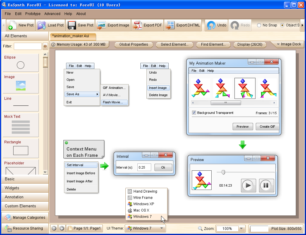The height and width of the screenshot is (235, 306).
Task: Open the Advanced menu
Action: click(x=52, y=14)
